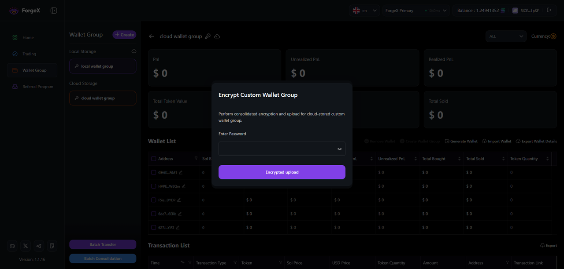This screenshot has width=564, height=269.
Task: Click the logout icon in the top bar
Action: [549, 10]
